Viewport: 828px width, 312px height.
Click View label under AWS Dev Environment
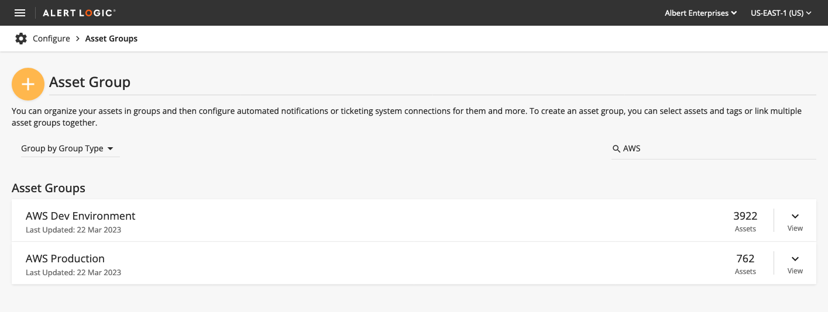795,228
